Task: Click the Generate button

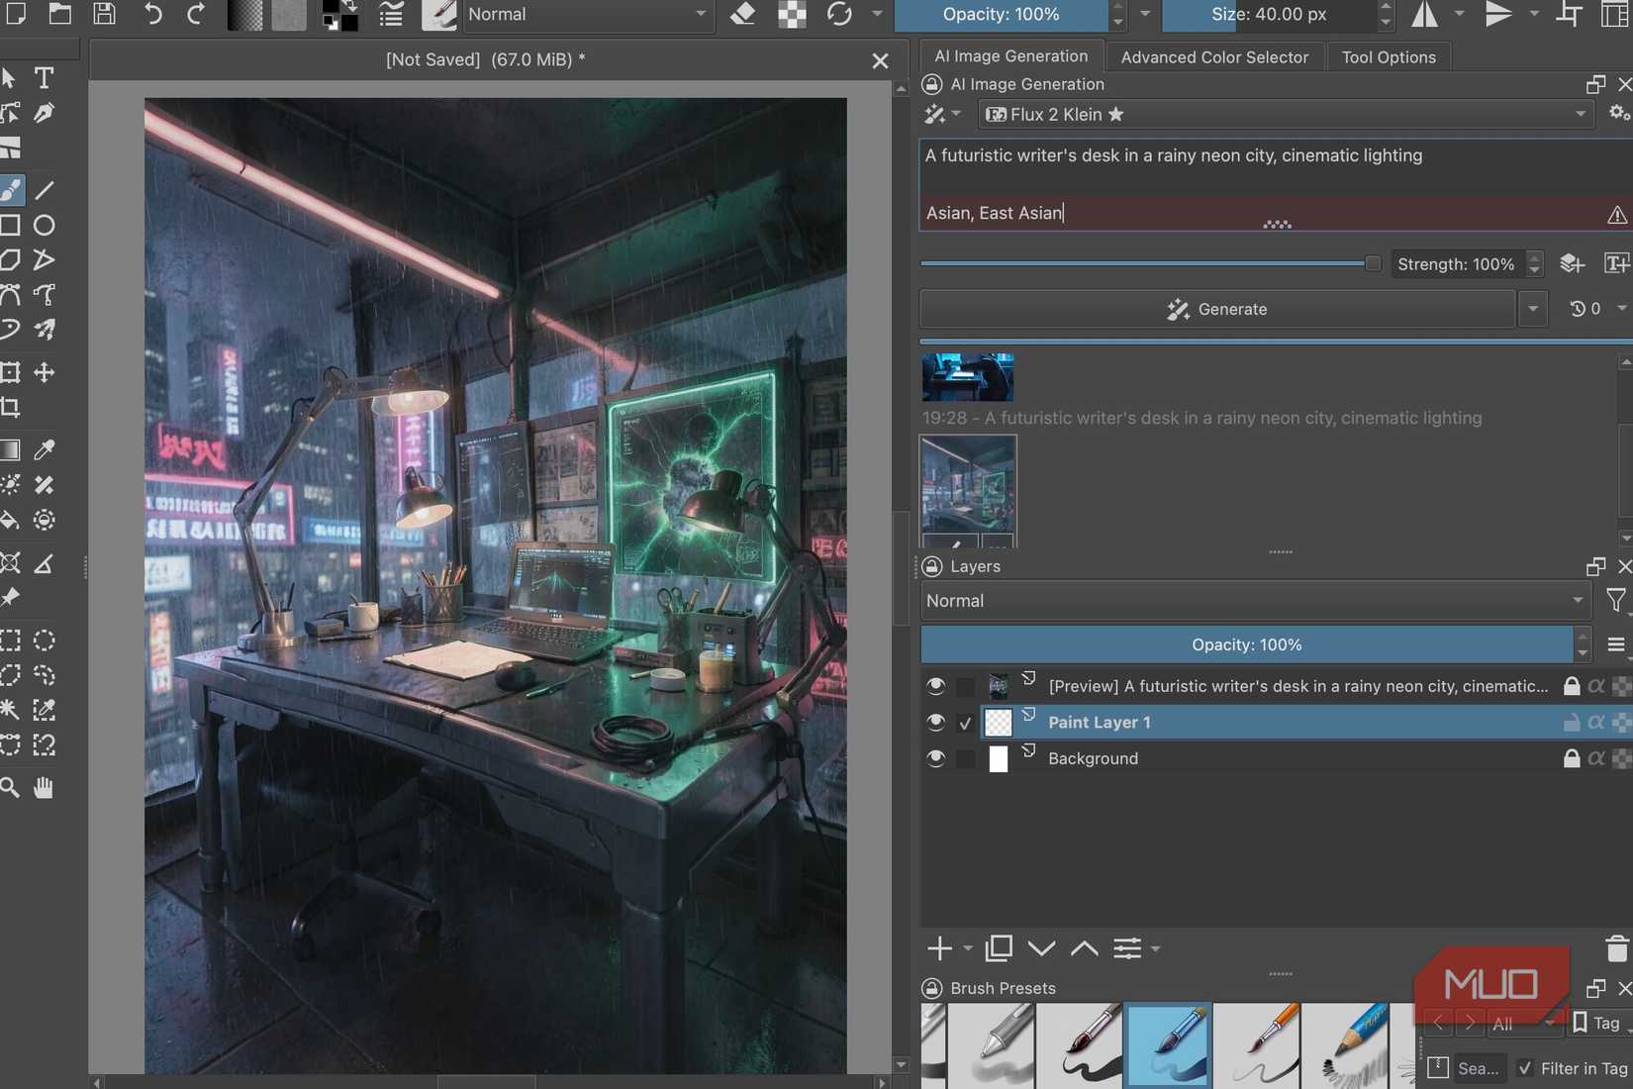Action: (x=1216, y=309)
